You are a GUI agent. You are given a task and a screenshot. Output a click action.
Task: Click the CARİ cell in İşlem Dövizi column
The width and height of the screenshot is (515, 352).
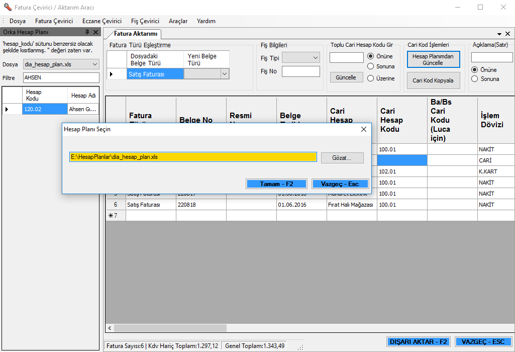pos(496,160)
